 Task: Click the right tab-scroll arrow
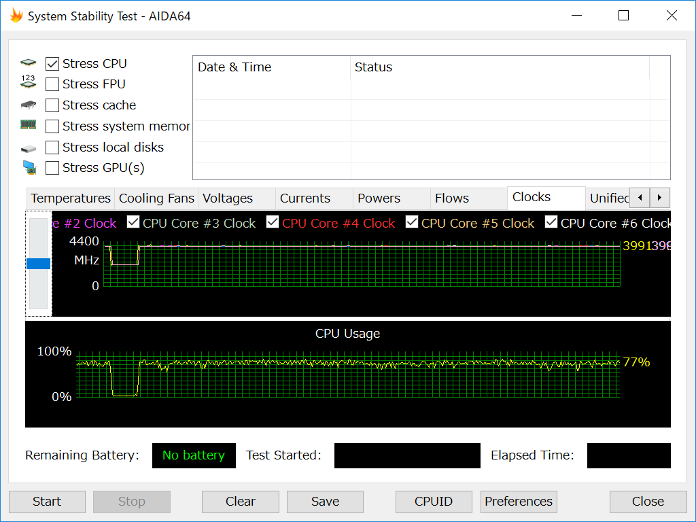coord(659,198)
